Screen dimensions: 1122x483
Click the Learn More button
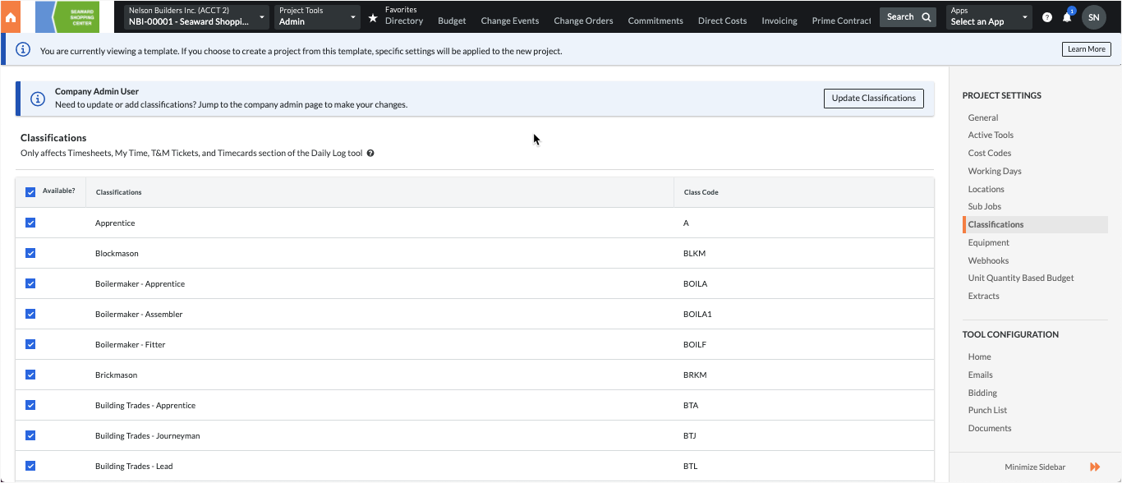[x=1086, y=49]
